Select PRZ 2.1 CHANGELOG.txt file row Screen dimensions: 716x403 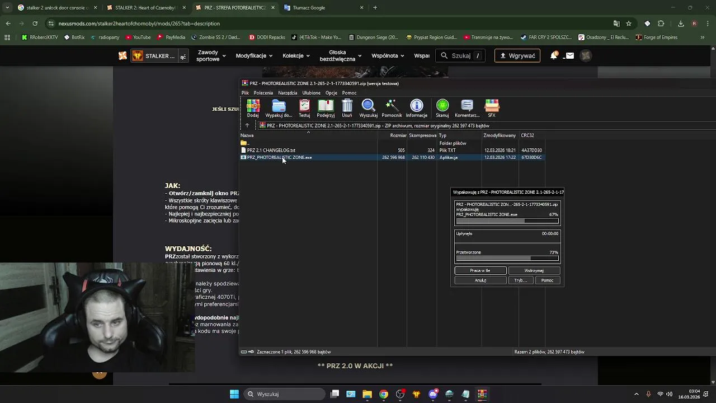click(x=392, y=150)
